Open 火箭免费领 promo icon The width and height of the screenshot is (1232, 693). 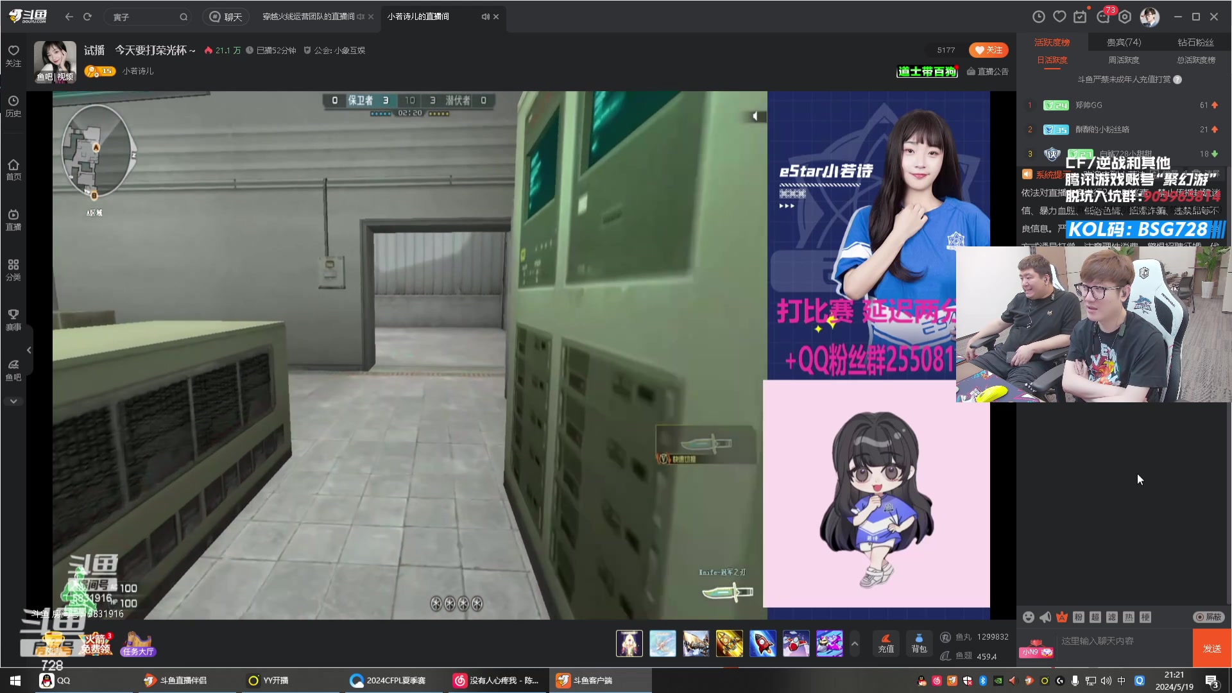pyautogui.click(x=96, y=644)
